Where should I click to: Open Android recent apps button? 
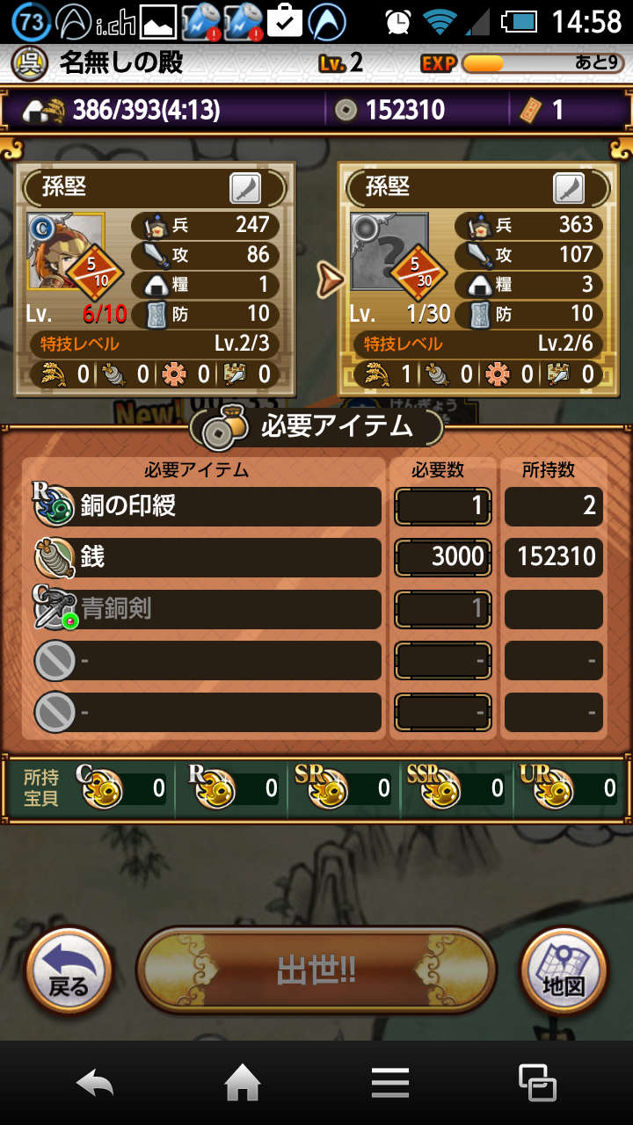(x=537, y=1083)
